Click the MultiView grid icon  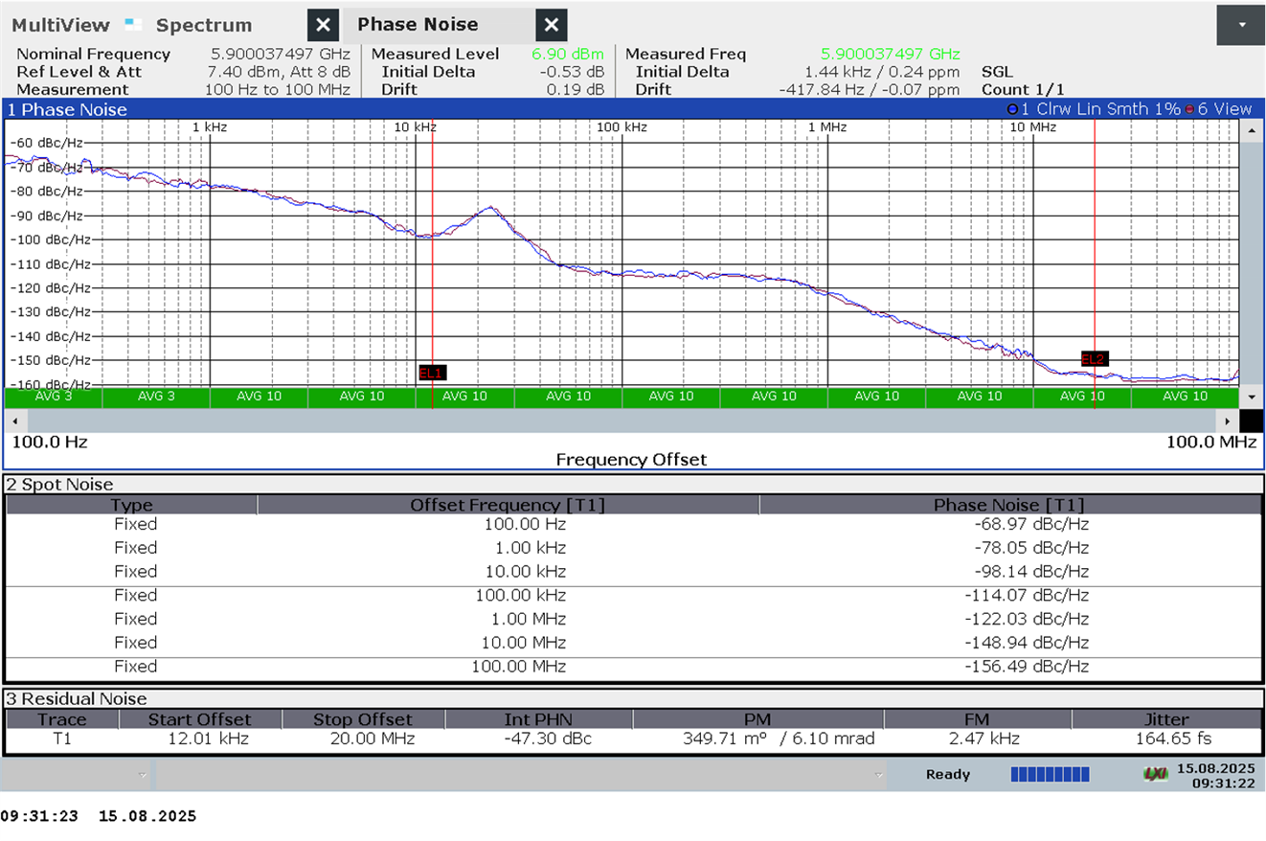click(x=133, y=25)
